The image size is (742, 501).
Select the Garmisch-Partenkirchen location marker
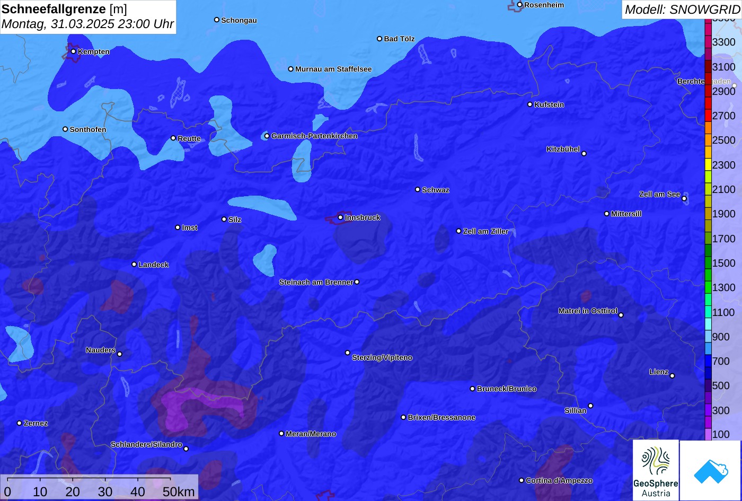point(267,136)
